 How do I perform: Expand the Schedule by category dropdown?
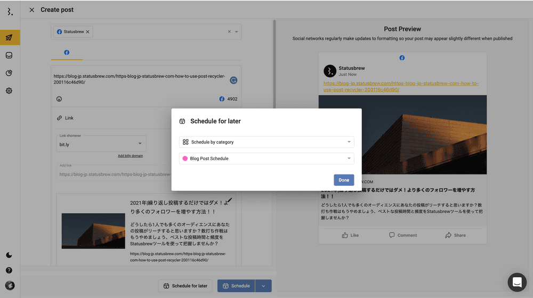click(x=266, y=142)
